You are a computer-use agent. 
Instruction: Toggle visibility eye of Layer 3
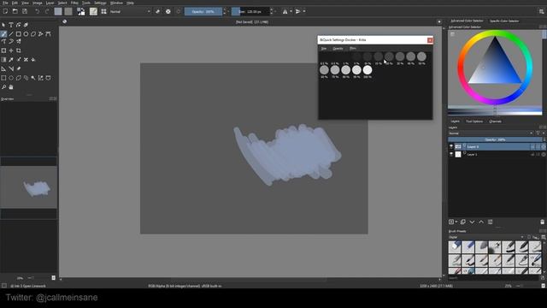coord(451,146)
